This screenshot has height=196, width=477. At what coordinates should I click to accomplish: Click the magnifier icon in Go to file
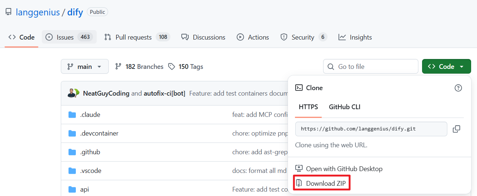[x=331, y=67]
